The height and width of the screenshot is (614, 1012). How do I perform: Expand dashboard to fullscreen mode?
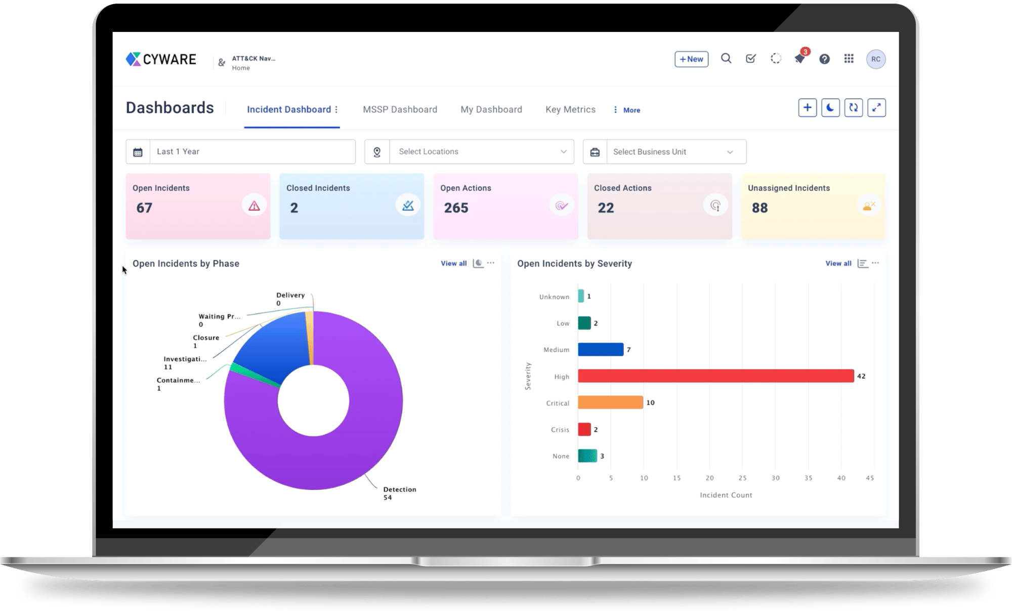[x=877, y=107]
